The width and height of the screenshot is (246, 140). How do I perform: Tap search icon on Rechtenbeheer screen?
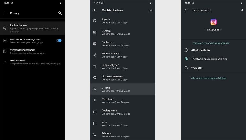(x=151, y=10)
